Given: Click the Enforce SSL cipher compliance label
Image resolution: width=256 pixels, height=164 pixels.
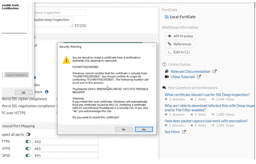Looking at the screenshot, I should click(x=24, y=99).
